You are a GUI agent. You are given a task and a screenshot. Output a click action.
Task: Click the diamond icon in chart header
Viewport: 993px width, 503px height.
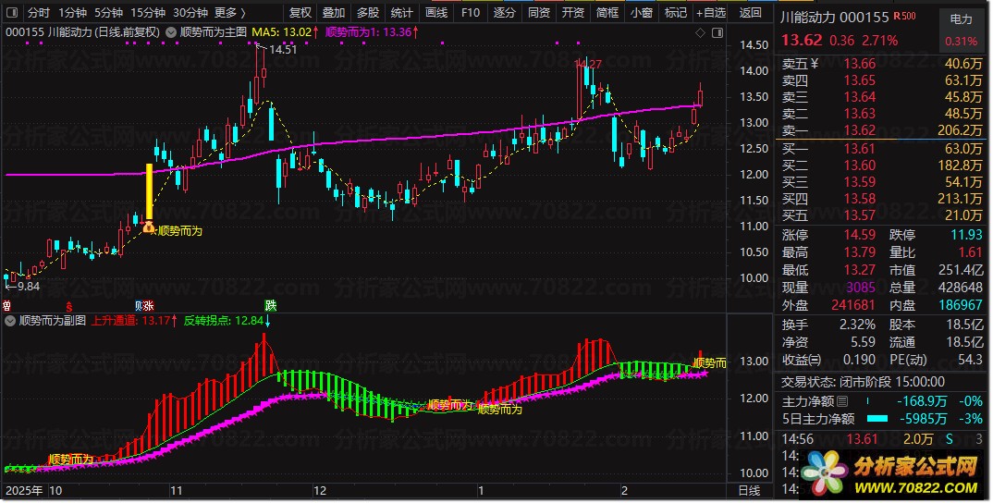pos(698,32)
